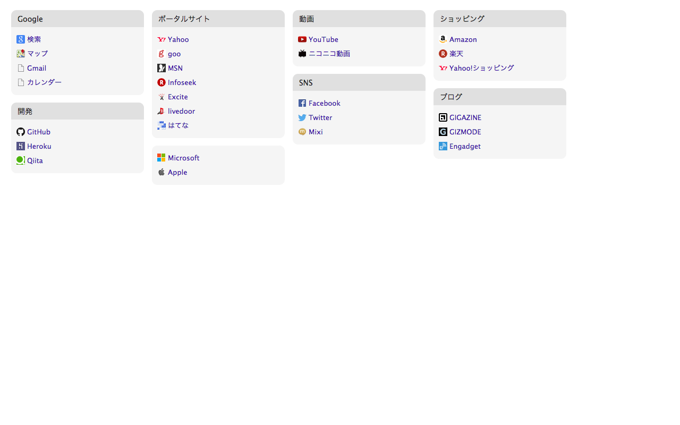Open the 検索 link
The width and height of the screenshot is (680, 425).
point(34,39)
